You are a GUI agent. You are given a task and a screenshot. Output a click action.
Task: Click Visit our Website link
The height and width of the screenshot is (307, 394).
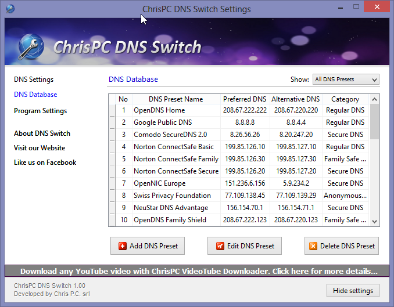(x=40, y=148)
